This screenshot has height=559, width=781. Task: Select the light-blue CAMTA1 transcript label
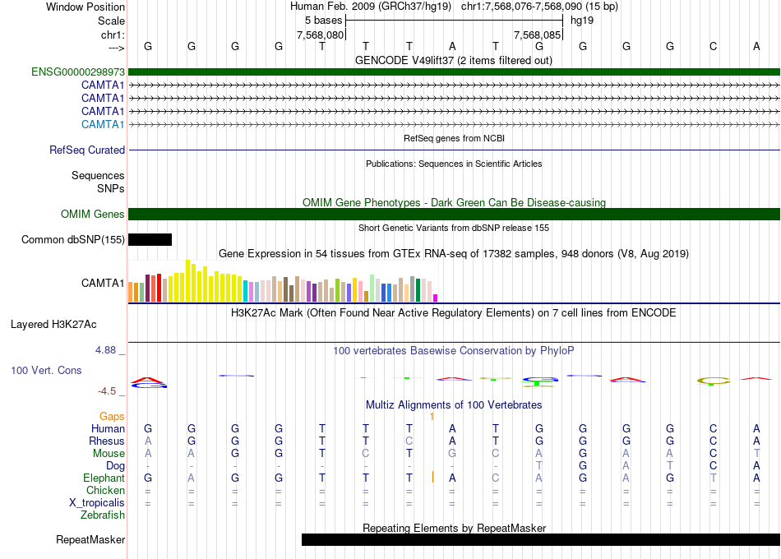(103, 124)
